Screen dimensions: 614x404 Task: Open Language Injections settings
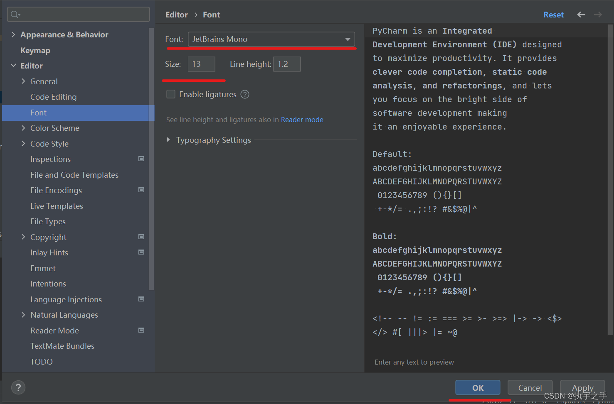pos(66,299)
